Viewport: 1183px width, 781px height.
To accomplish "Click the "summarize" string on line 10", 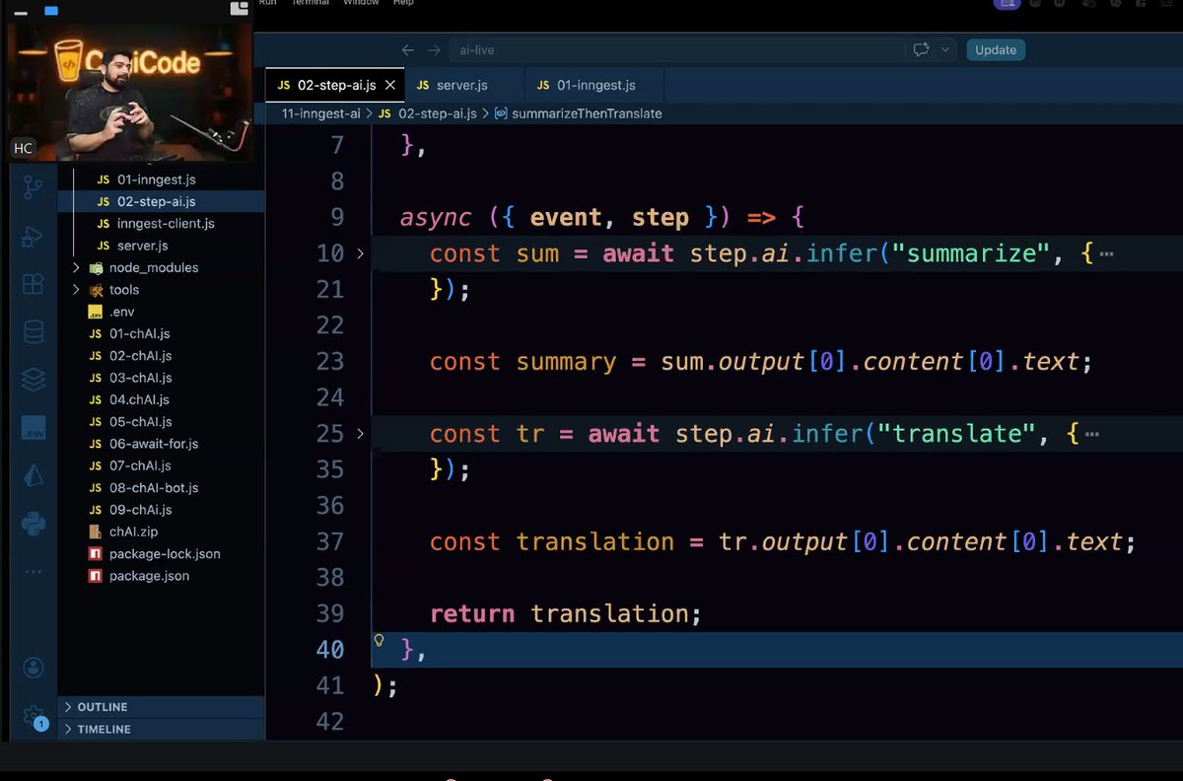I will coord(972,253).
